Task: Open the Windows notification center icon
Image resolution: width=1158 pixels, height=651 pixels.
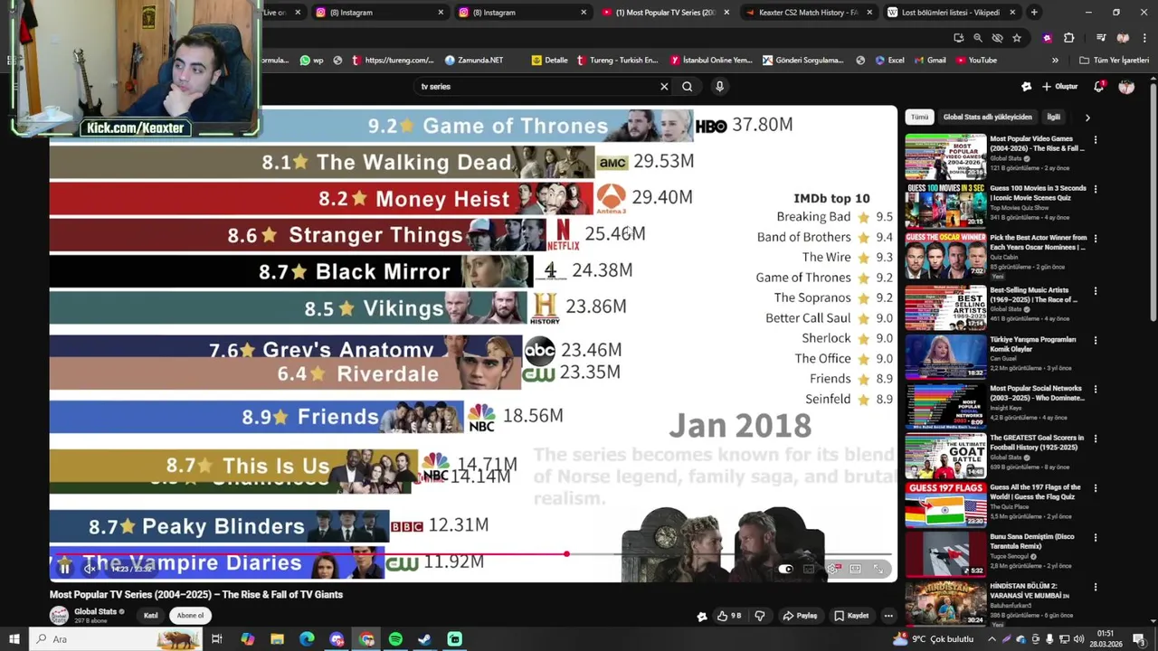Action: pos(1139,639)
